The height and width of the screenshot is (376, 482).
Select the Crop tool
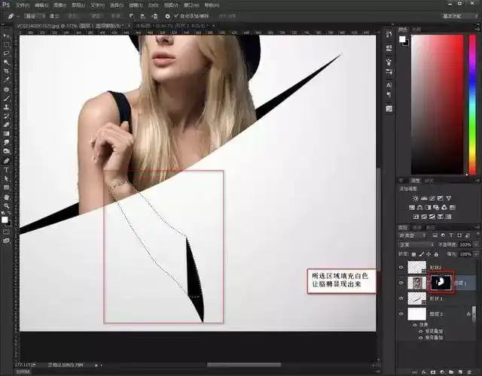coord(6,71)
